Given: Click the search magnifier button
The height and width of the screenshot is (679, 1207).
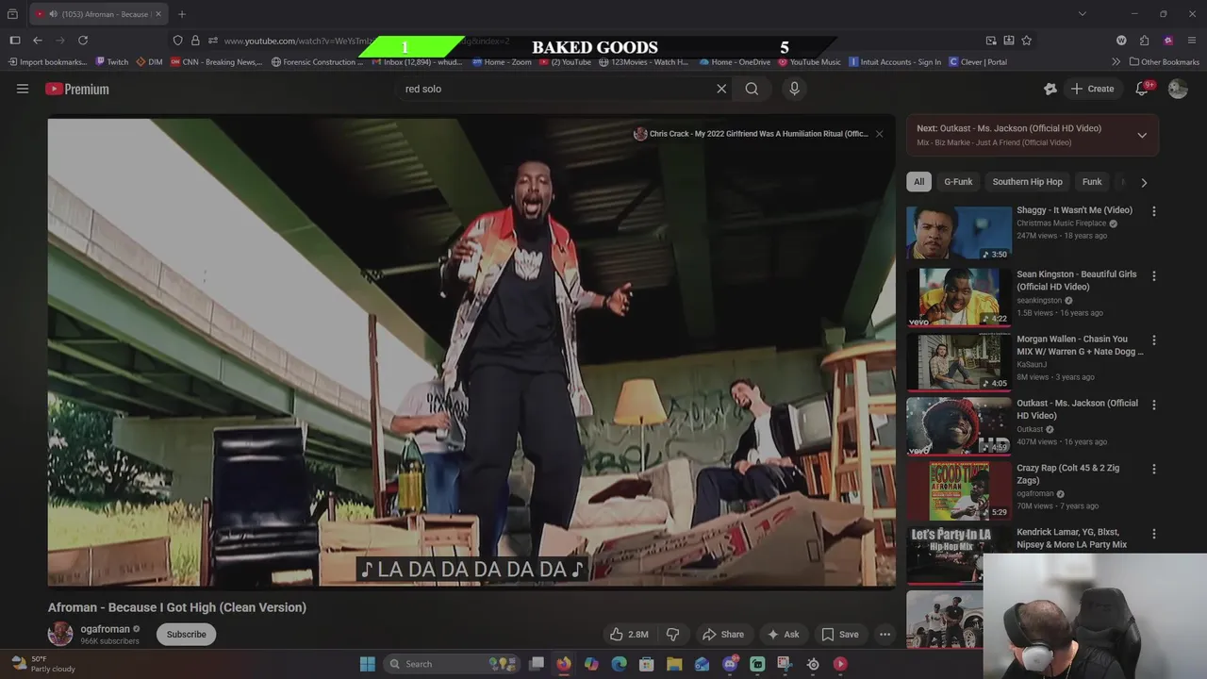Looking at the screenshot, I should click(x=752, y=89).
